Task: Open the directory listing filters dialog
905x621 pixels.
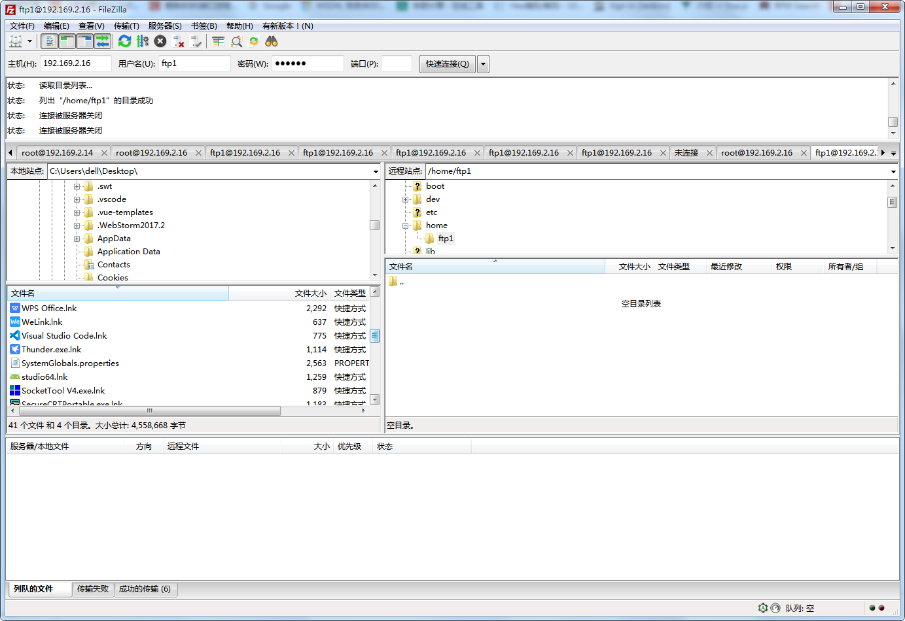Action: pyautogui.click(x=219, y=41)
